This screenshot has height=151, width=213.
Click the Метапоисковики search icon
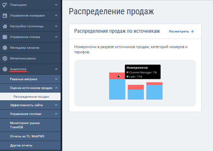pyautogui.click(x=5, y=58)
